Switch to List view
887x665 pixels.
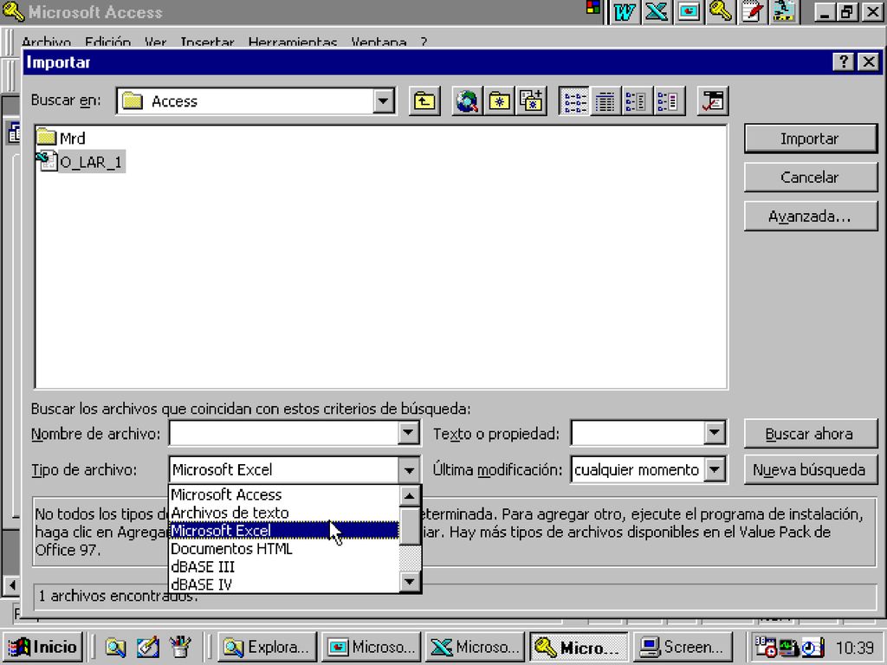[x=573, y=101]
